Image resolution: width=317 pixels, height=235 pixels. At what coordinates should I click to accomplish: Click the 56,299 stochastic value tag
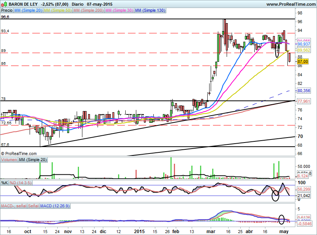304,189
